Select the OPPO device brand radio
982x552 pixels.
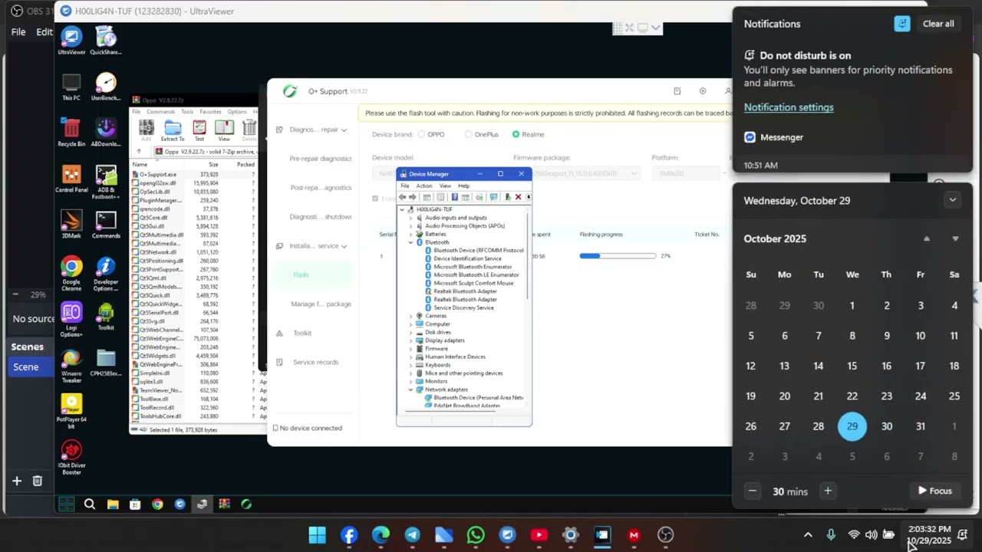tap(421, 134)
